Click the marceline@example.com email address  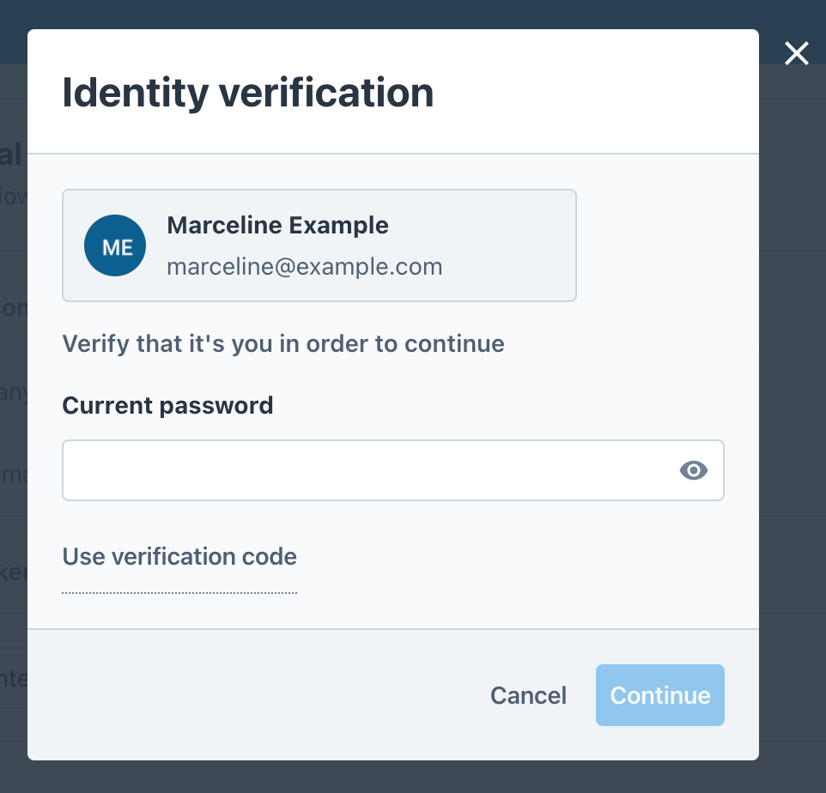pos(305,266)
